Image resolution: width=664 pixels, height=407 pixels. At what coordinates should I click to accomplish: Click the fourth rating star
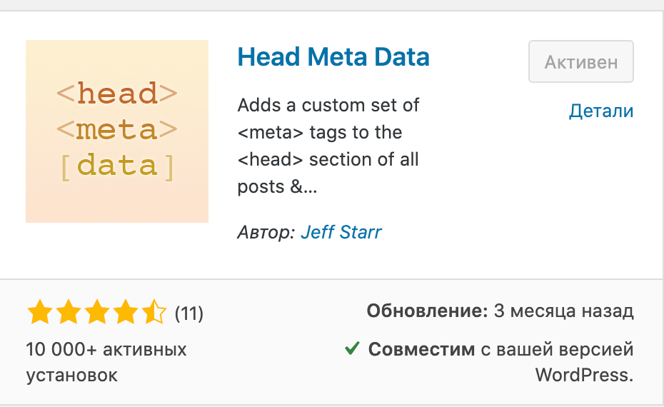pos(125,313)
